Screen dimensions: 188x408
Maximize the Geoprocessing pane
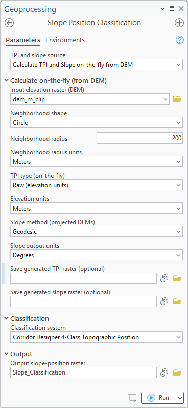172,9
